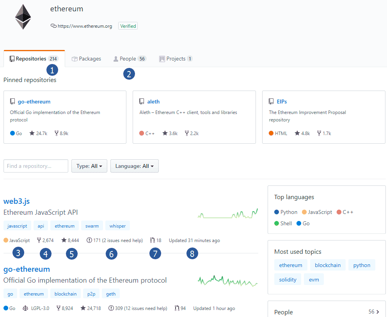Open pinned EIPs repository link
The image size is (387, 317).
(x=282, y=102)
